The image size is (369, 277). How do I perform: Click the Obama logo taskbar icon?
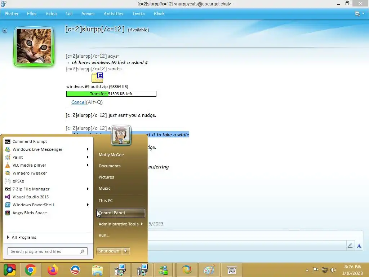[x=75, y=270]
